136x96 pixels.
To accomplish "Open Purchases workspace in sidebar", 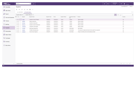I will pos(7,38).
